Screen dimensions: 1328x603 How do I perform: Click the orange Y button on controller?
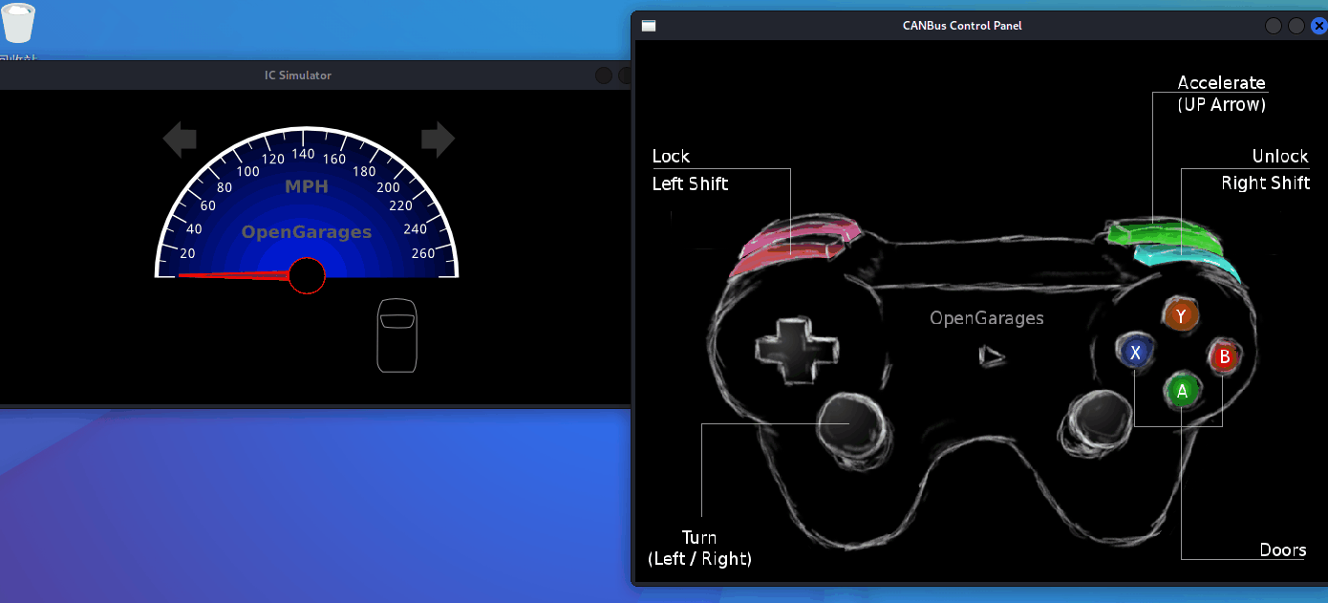pos(1181,314)
